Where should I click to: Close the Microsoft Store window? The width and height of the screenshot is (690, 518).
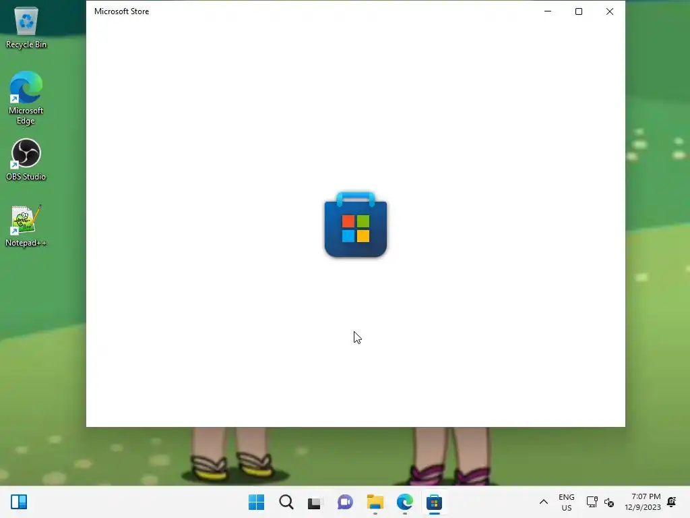(x=609, y=11)
